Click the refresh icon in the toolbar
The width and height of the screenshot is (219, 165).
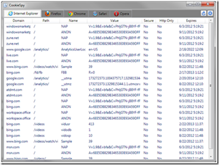tap(203, 13)
